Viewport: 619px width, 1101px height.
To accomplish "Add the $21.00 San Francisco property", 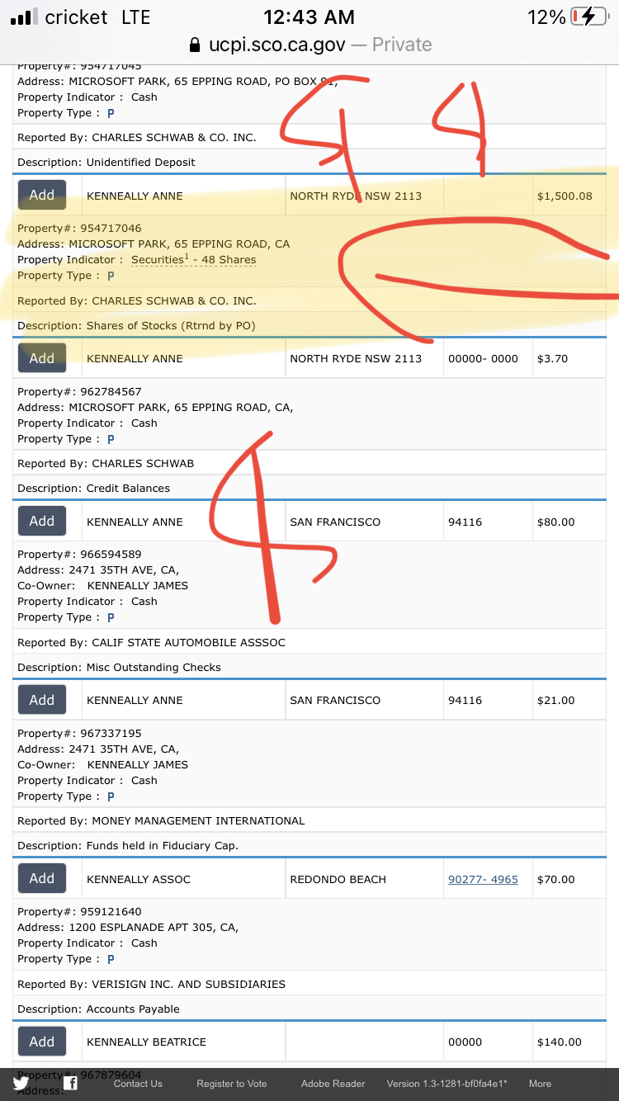I will tap(42, 700).
